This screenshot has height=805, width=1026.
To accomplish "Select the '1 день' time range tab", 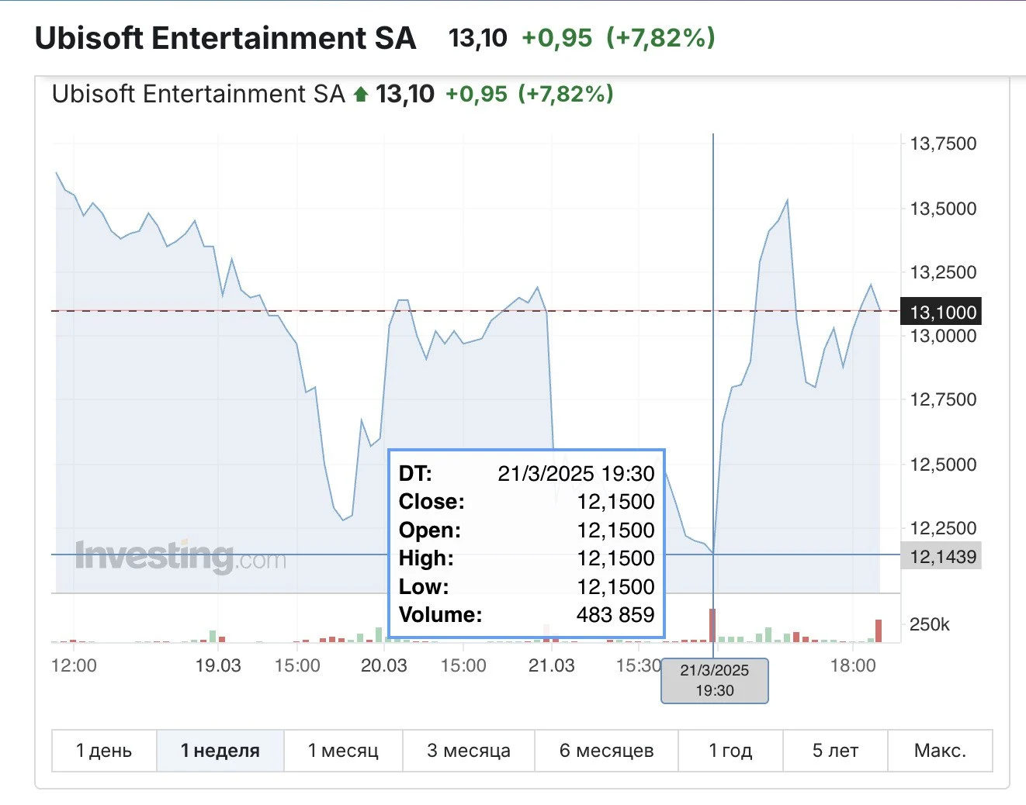I will [104, 751].
